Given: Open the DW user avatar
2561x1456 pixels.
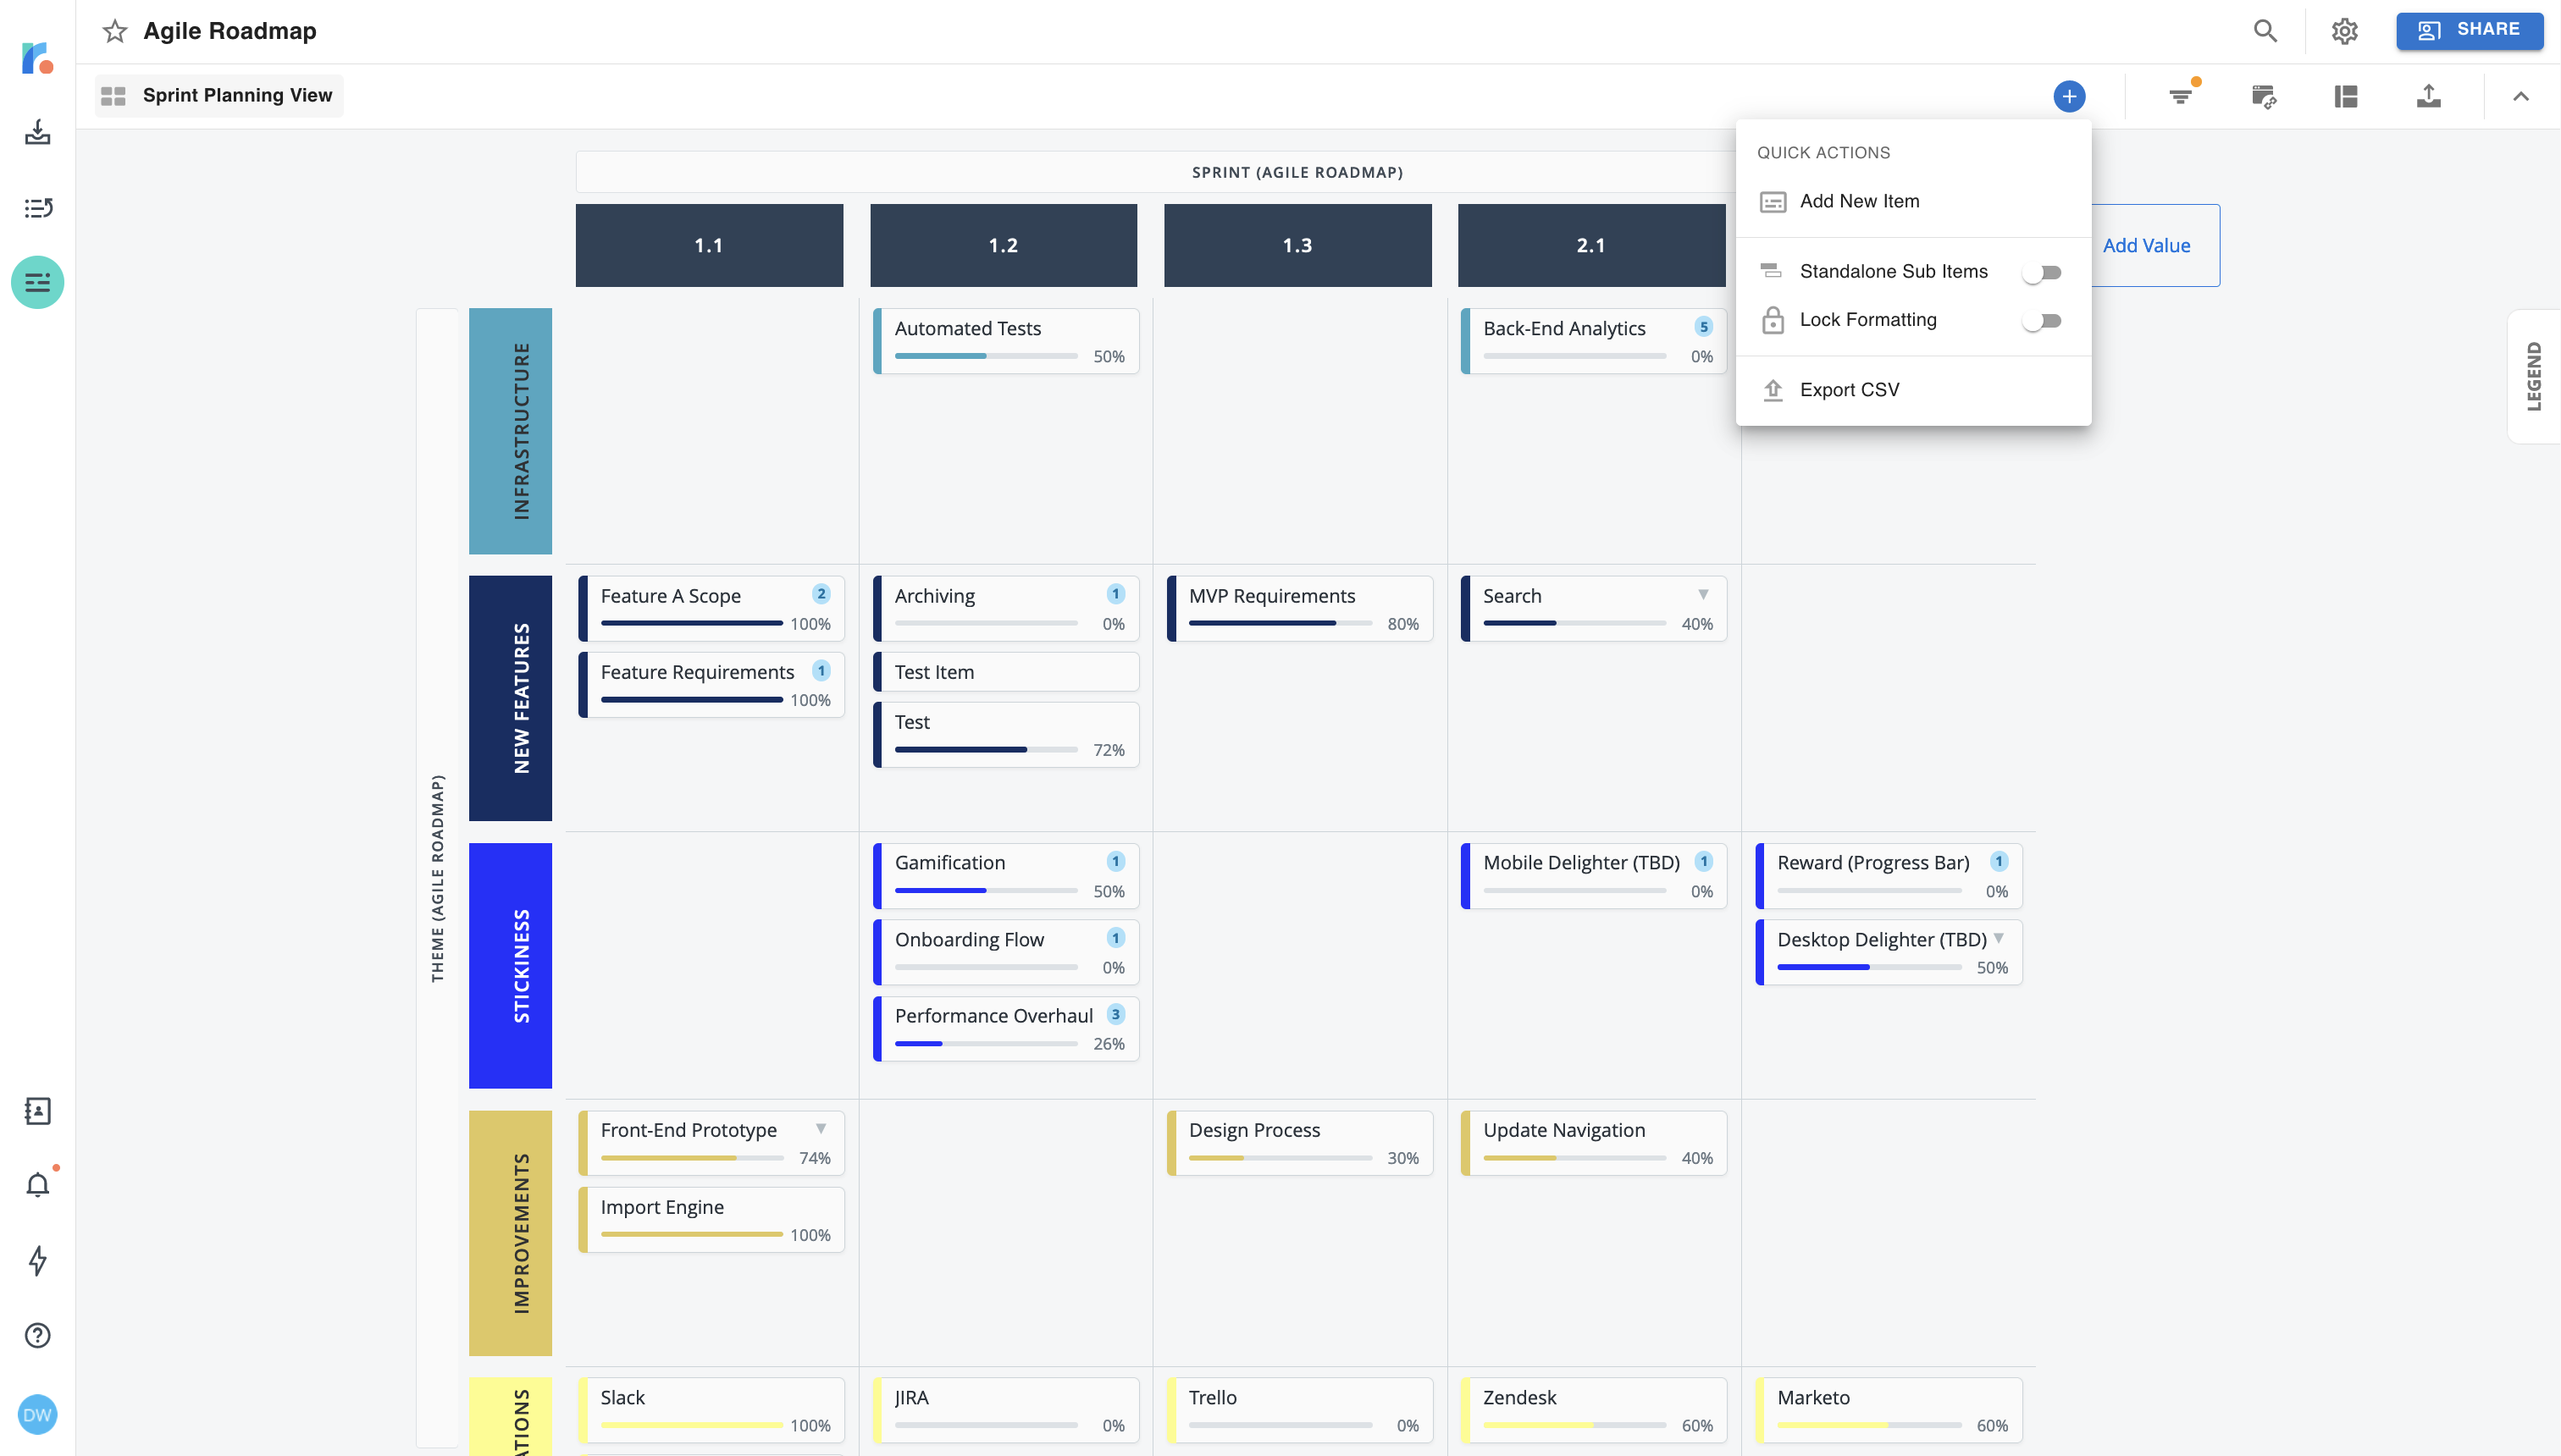Looking at the screenshot, I should click(x=37, y=1414).
